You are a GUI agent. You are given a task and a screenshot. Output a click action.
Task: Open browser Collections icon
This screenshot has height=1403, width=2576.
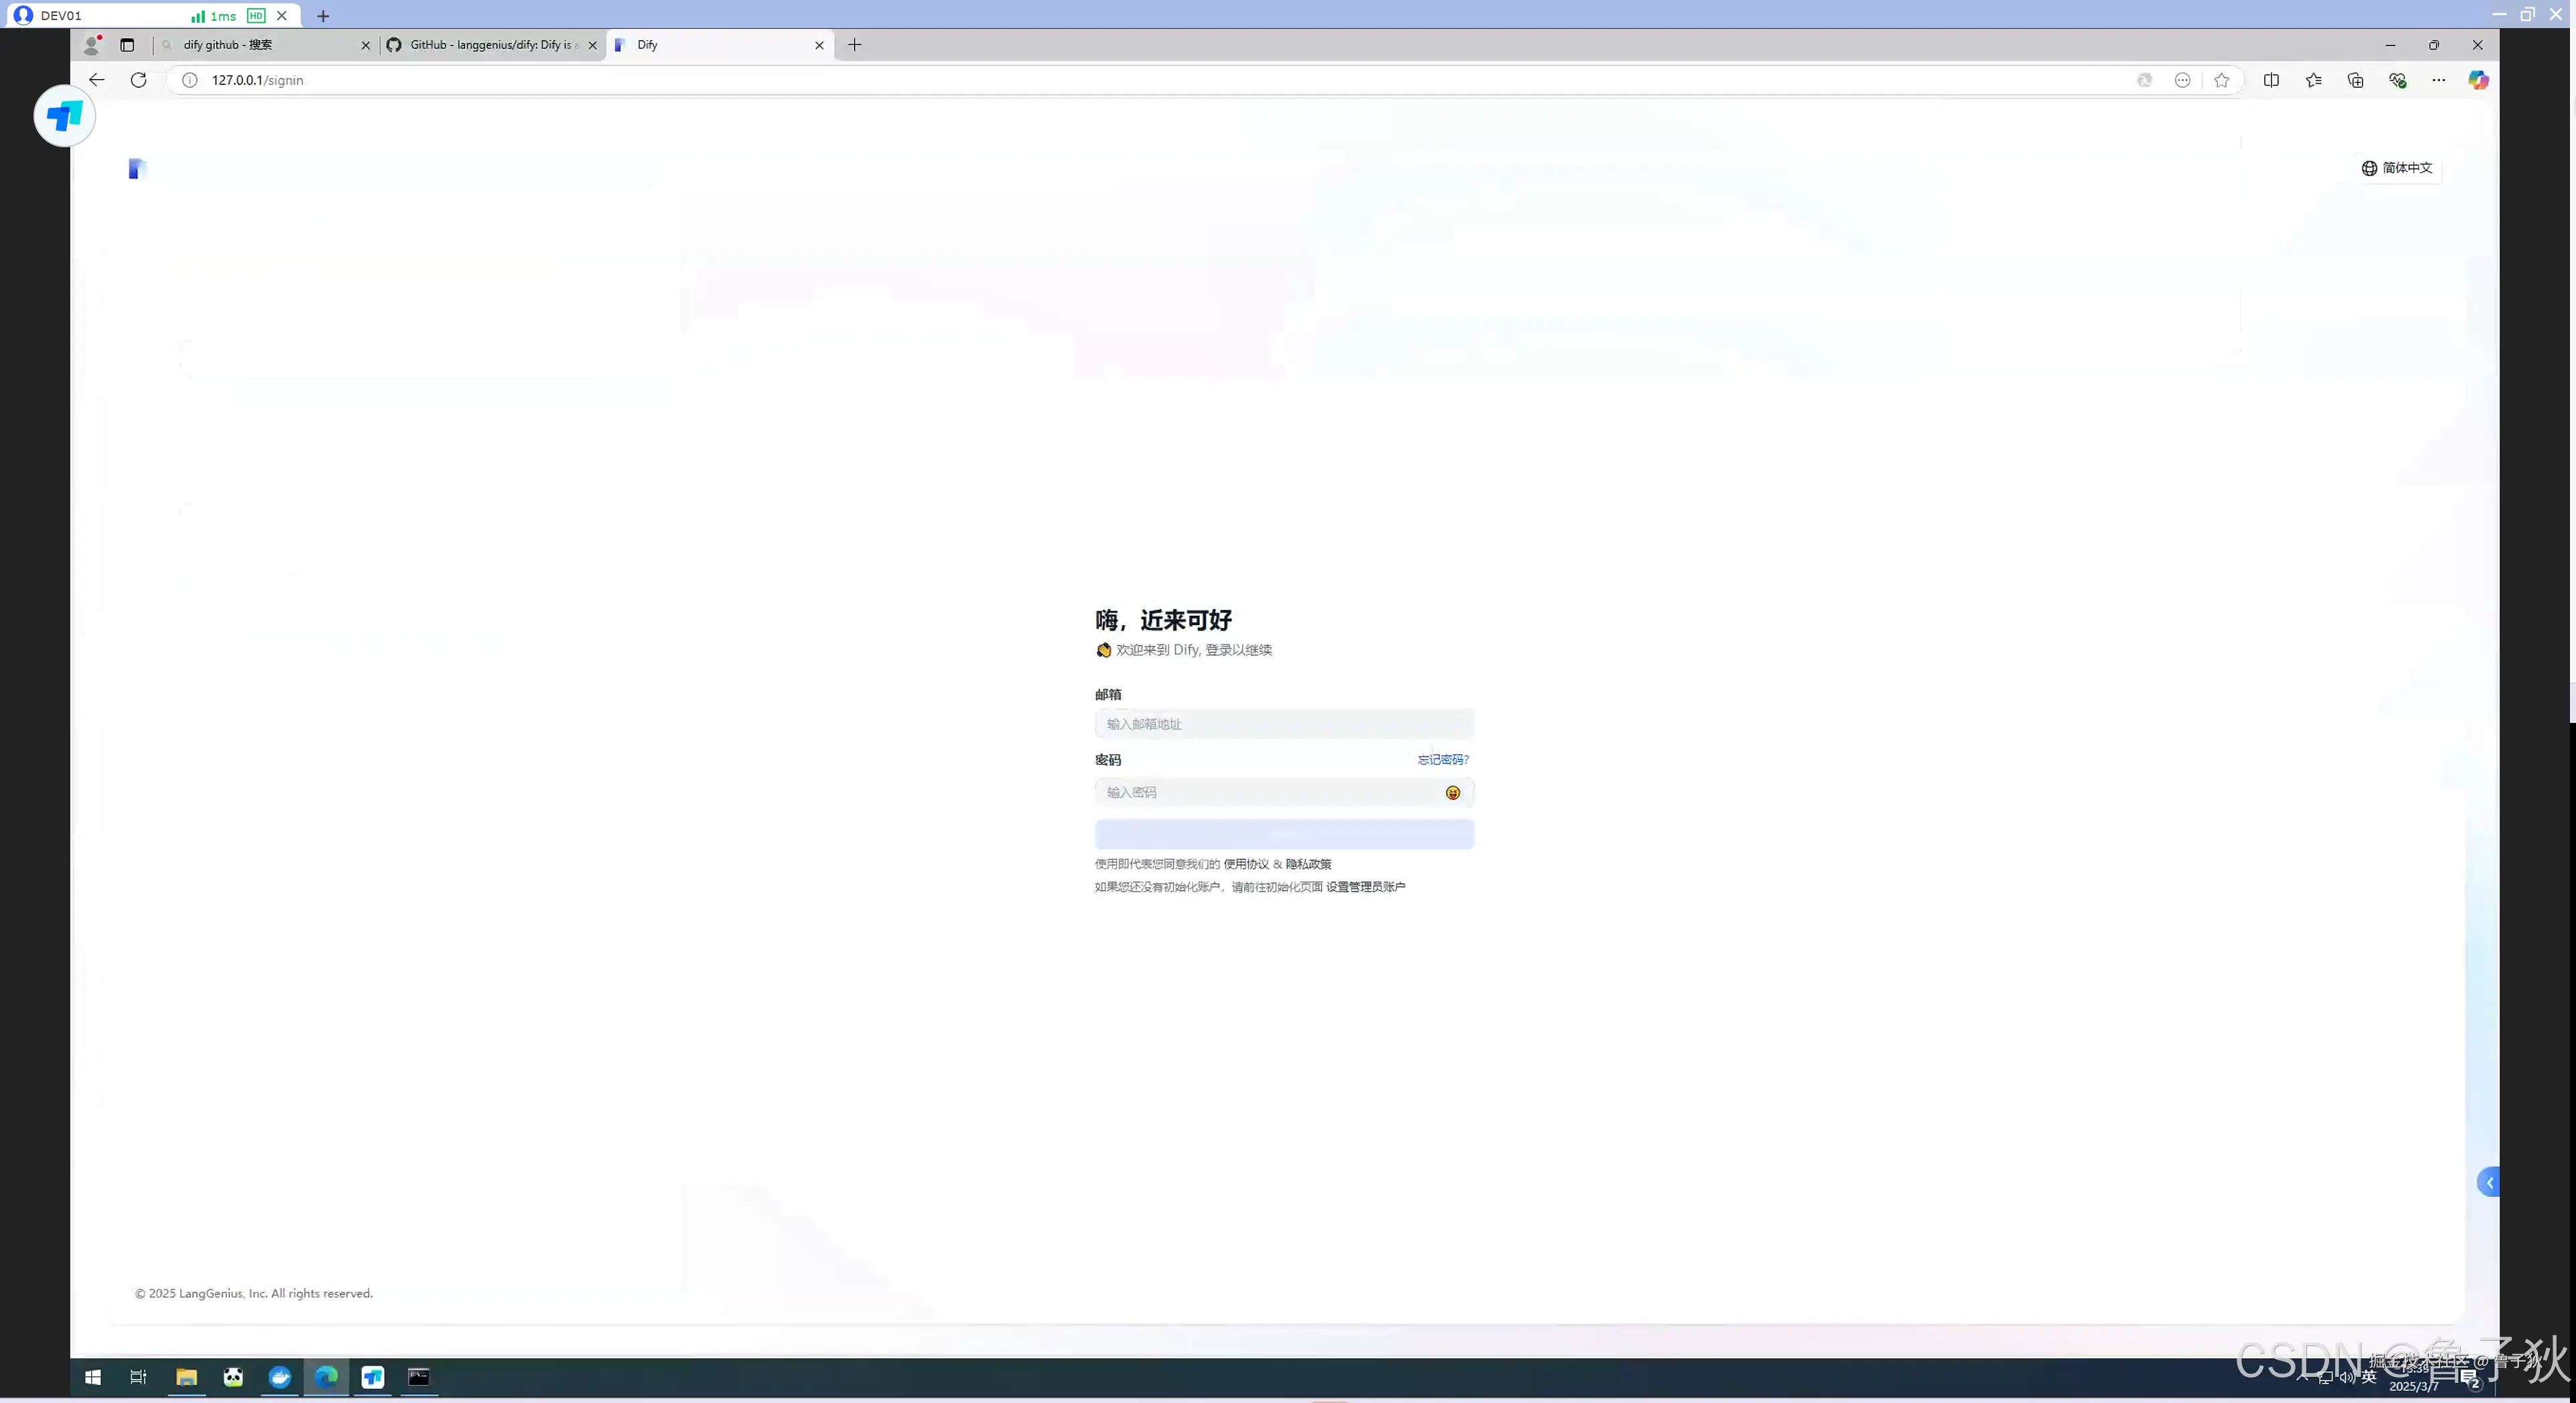pyautogui.click(x=2355, y=80)
